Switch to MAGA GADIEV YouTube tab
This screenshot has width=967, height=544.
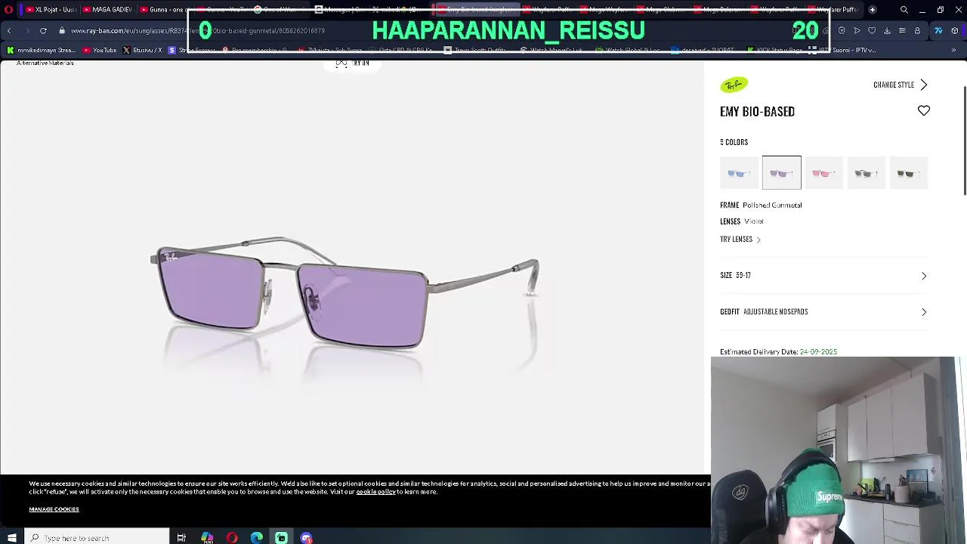click(x=107, y=10)
